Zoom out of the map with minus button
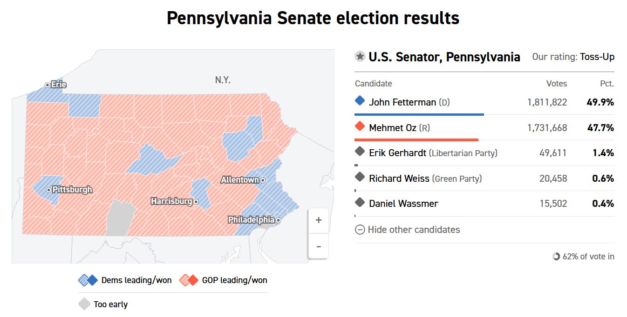Screen dimensions: 627x317 tap(319, 246)
